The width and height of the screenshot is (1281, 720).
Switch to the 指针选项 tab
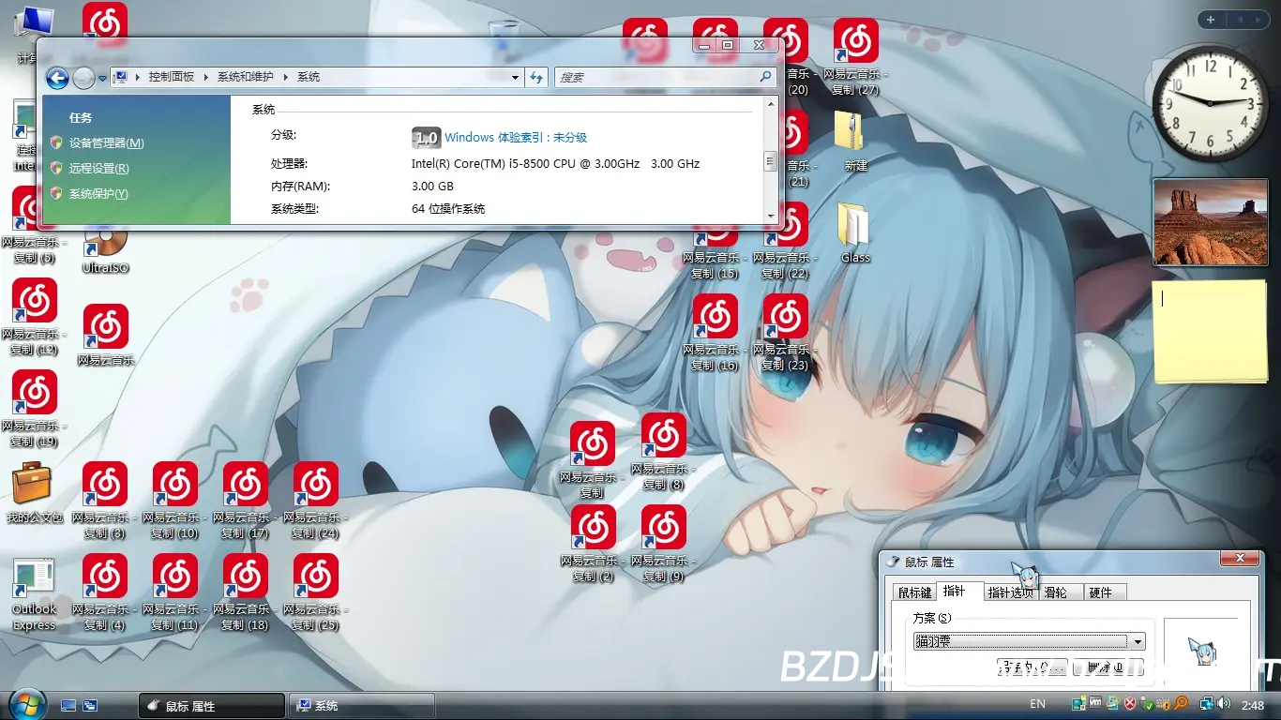click(1010, 592)
